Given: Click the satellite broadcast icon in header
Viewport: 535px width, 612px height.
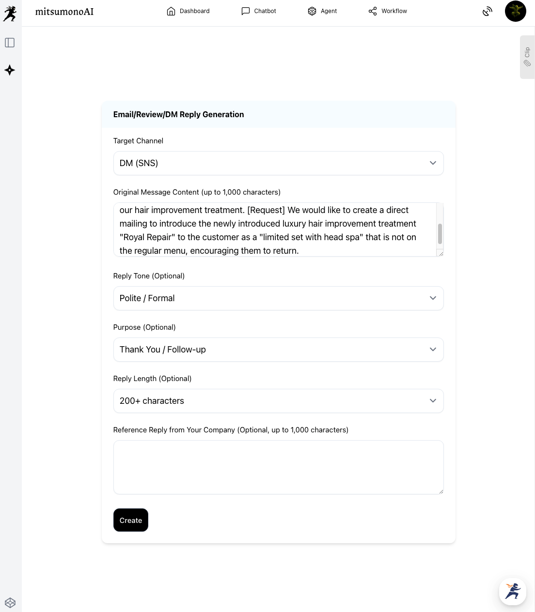Looking at the screenshot, I should [488, 11].
